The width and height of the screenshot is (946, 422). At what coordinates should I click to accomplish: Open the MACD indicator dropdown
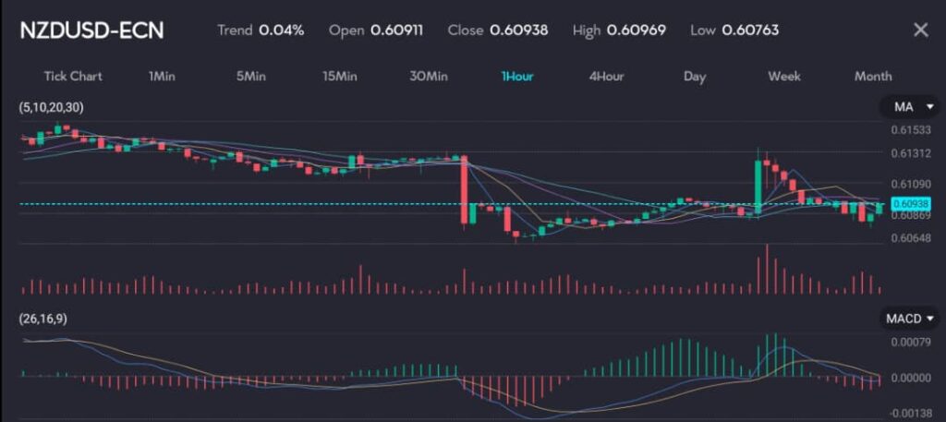coord(910,319)
